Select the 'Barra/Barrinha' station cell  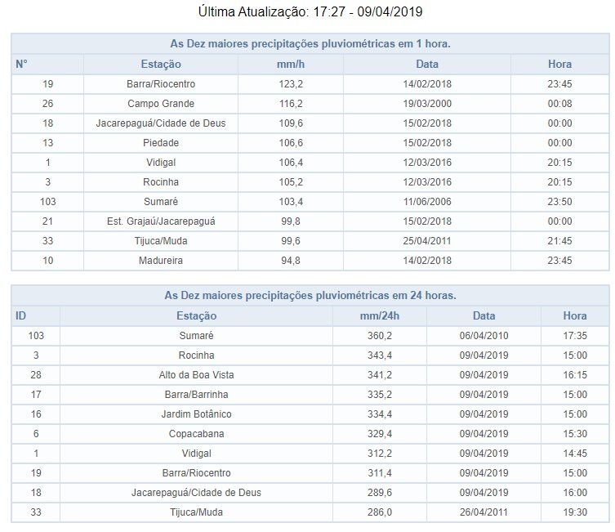(x=197, y=395)
